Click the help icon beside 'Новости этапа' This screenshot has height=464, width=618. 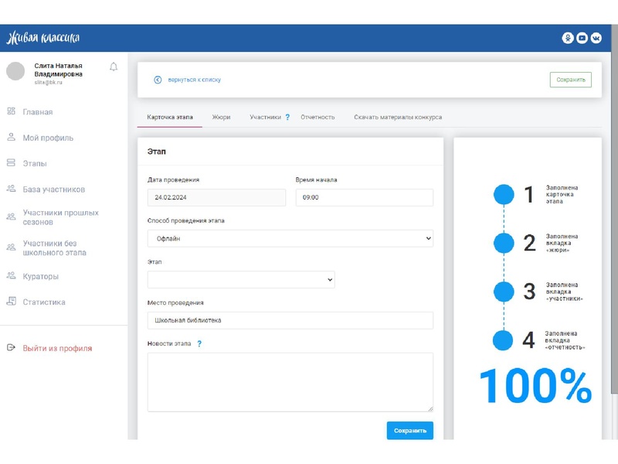[x=199, y=343]
